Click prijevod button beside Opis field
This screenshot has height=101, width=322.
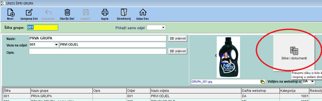pyautogui.click(x=178, y=51)
